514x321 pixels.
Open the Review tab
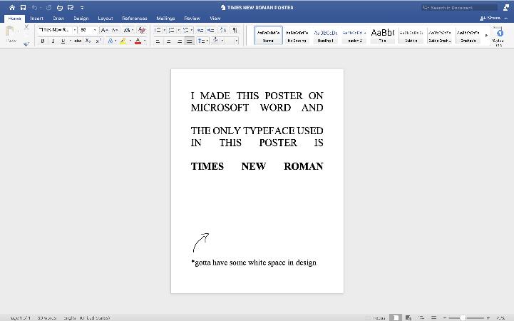pos(192,19)
